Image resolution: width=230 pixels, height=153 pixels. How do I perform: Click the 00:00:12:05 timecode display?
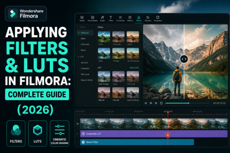(219, 103)
